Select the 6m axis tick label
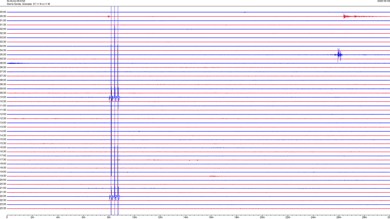The width and height of the screenshot is (390, 219). click(x=84, y=217)
